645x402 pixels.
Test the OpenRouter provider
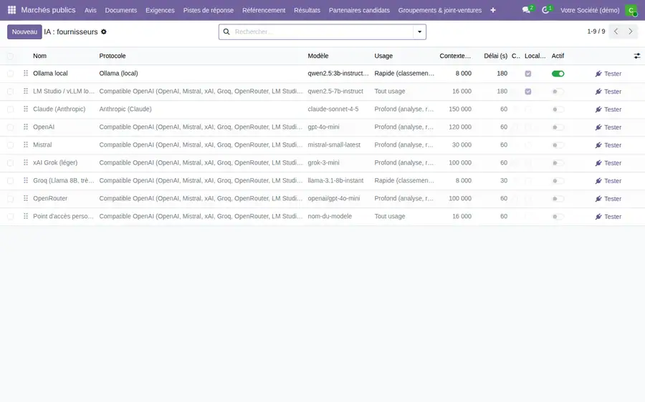coord(608,199)
